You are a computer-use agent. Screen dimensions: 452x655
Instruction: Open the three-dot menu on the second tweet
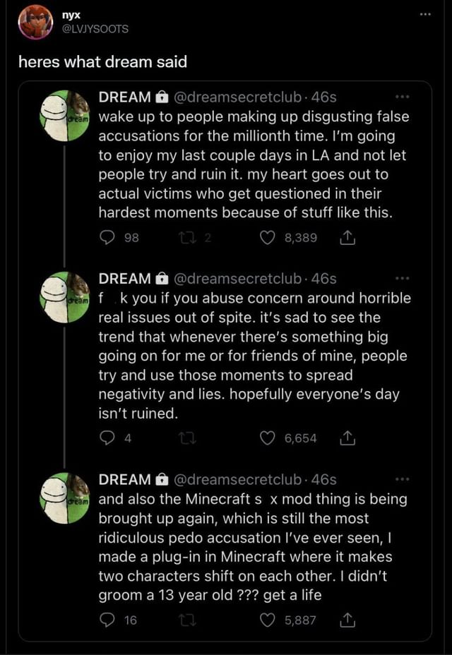tap(404, 277)
